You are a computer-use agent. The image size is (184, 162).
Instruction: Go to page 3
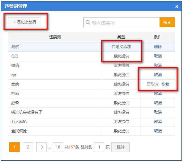41,147
